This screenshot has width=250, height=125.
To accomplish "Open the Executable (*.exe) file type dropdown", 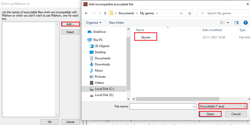I will tap(223, 106).
